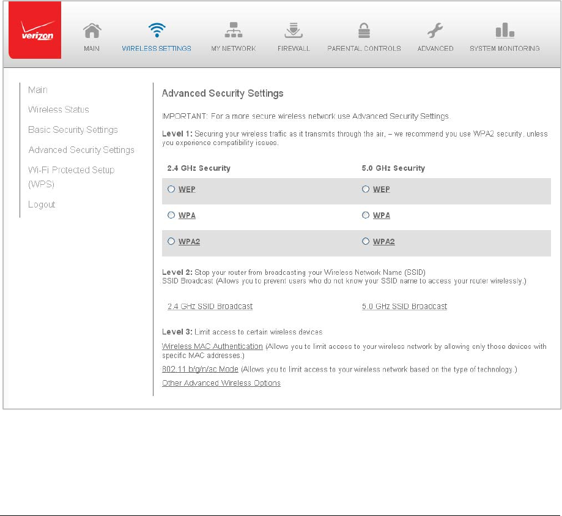Open the Parental Controls padlock icon
The height and width of the screenshot is (516, 562).
[364, 31]
